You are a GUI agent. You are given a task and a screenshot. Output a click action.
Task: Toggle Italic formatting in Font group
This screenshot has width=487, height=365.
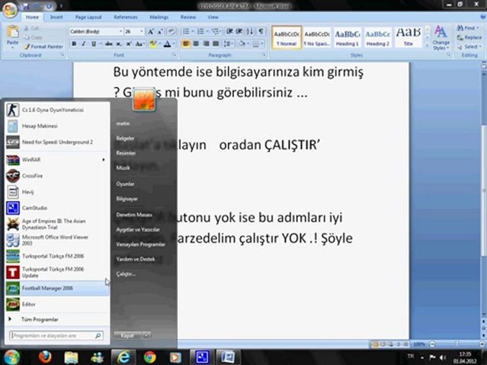(84, 44)
